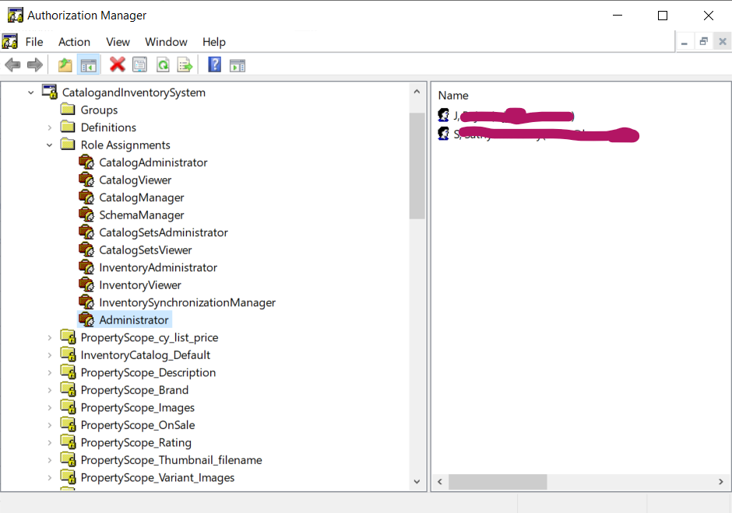Click the InventorySynchronizationManager role icon
Screen dimensions: 732x513
86,302
